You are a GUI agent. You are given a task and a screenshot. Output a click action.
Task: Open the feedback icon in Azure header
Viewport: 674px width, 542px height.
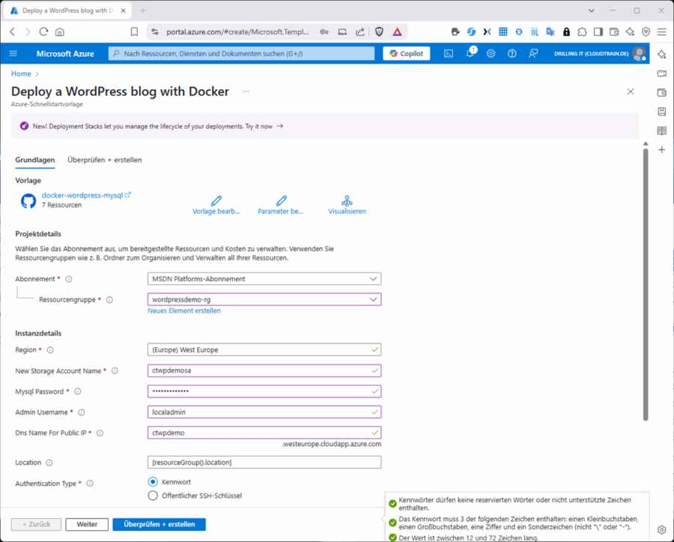[x=533, y=54]
